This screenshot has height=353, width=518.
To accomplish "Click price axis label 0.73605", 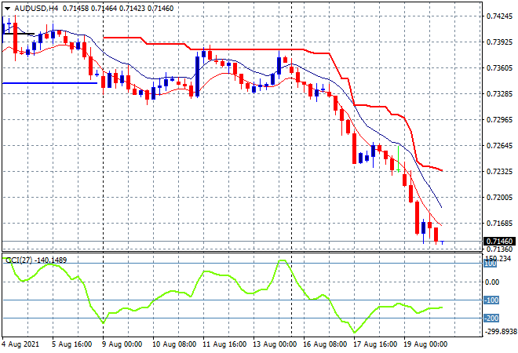I will [499, 67].
